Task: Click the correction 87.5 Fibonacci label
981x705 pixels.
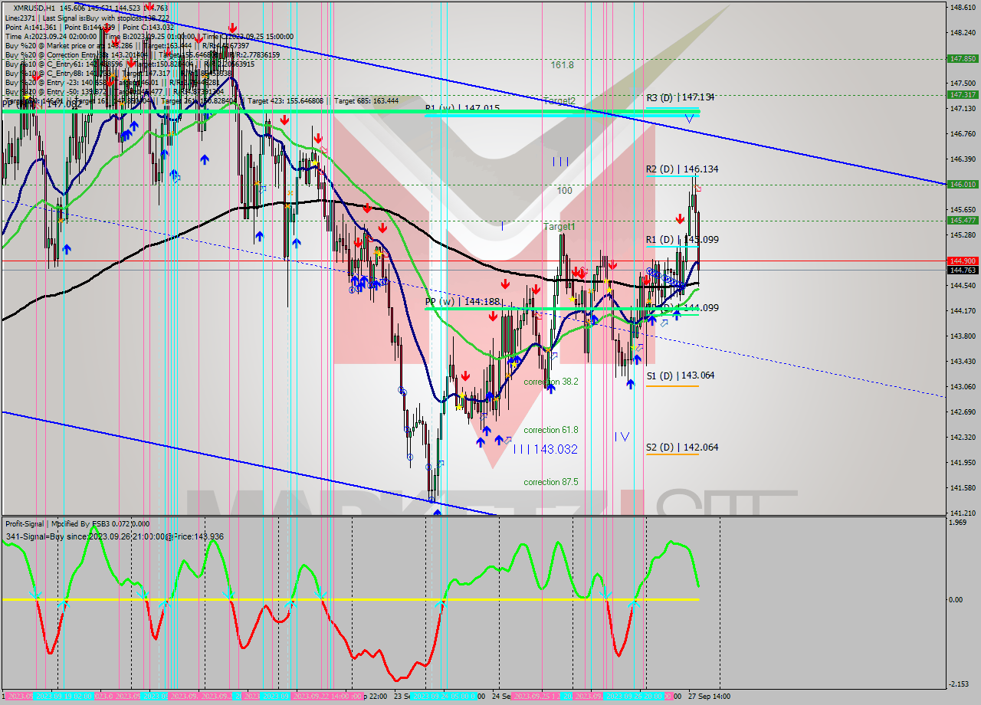Action: [x=550, y=482]
